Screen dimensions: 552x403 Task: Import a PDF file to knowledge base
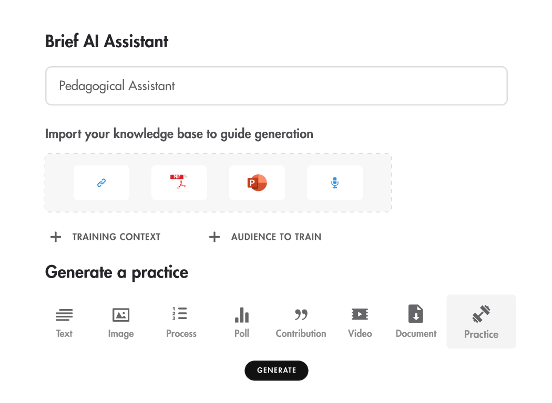click(x=179, y=183)
